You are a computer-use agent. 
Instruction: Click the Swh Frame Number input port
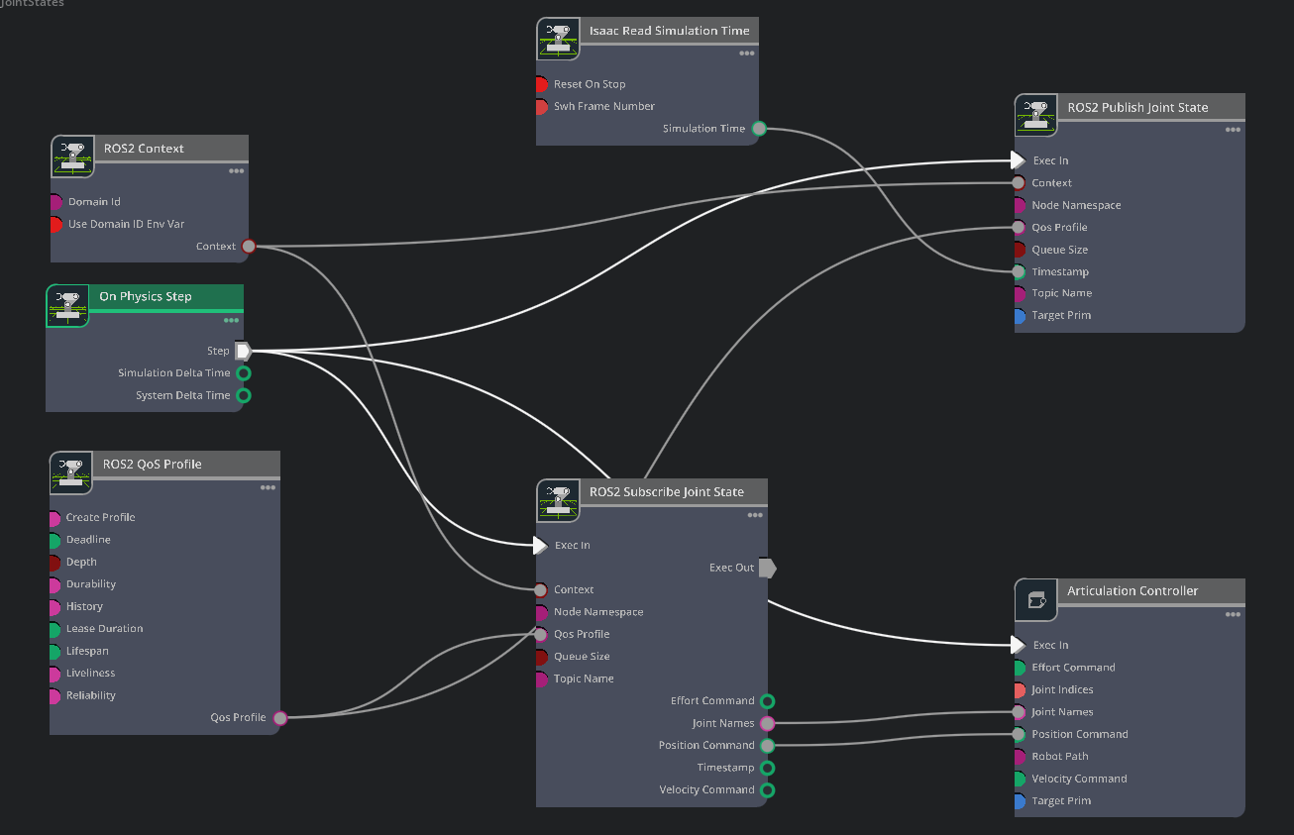(542, 107)
